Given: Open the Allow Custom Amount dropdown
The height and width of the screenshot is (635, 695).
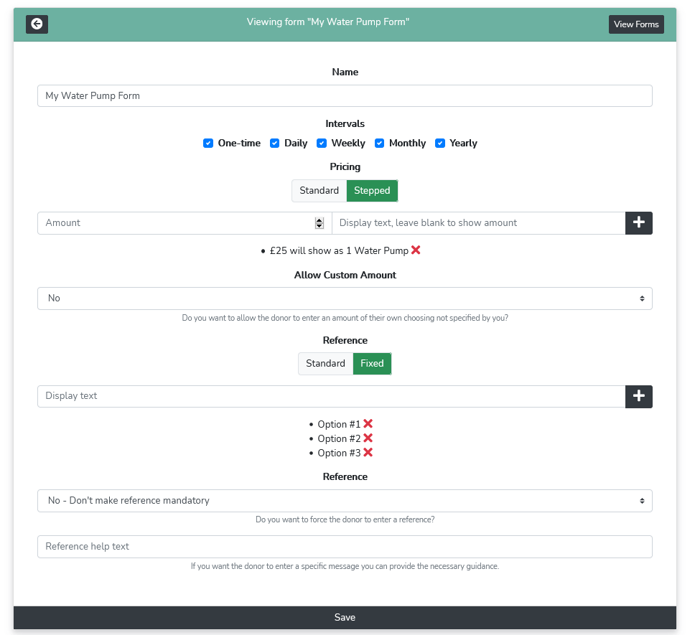Looking at the screenshot, I should click(345, 298).
